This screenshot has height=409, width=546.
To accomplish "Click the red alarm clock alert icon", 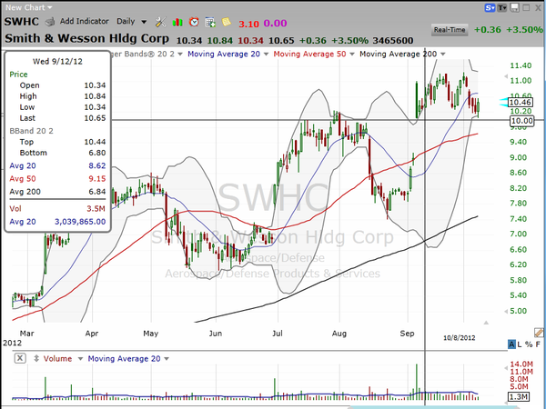I will tap(193, 19).
